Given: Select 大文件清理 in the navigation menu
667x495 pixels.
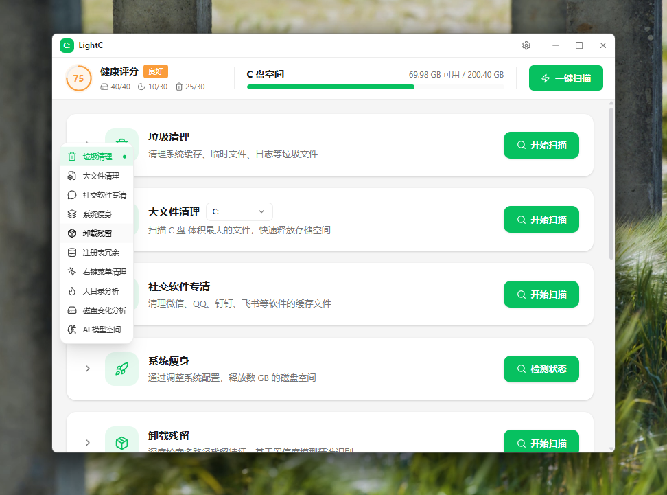Looking at the screenshot, I should click(97, 176).
